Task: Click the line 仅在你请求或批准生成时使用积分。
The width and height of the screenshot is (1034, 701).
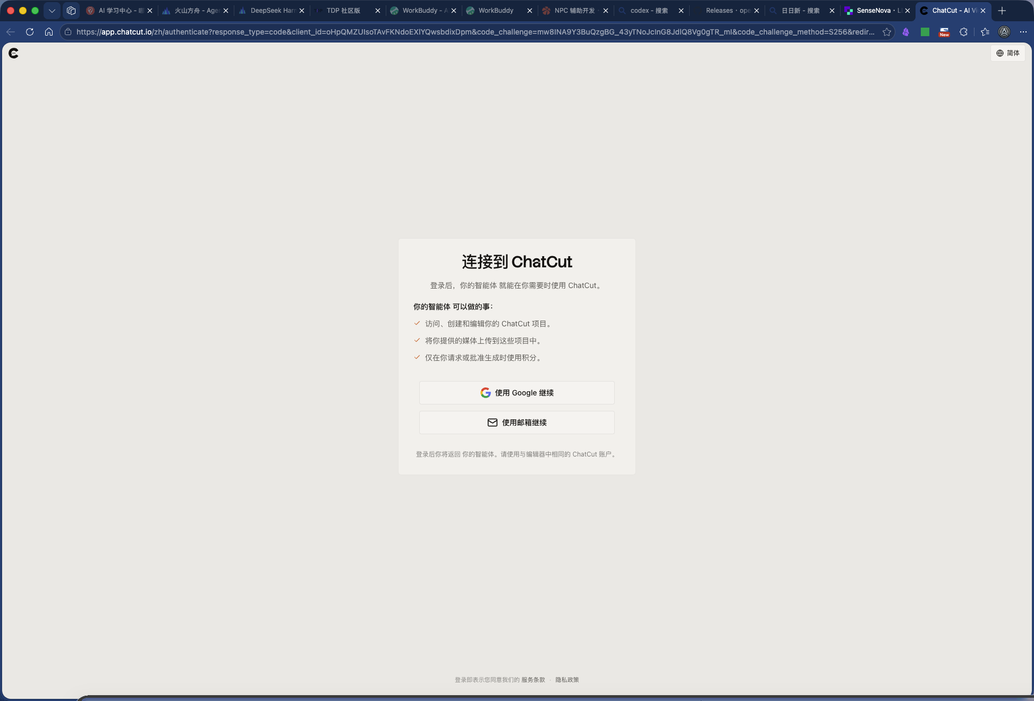Action: tap(484, 358)
